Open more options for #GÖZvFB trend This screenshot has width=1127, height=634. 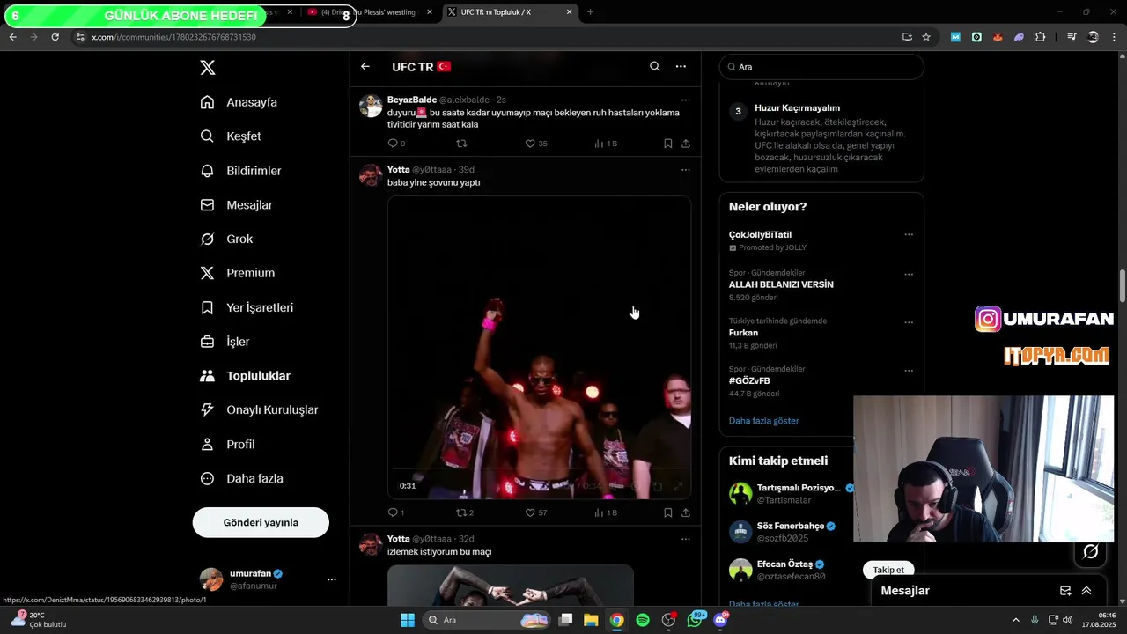909,371
